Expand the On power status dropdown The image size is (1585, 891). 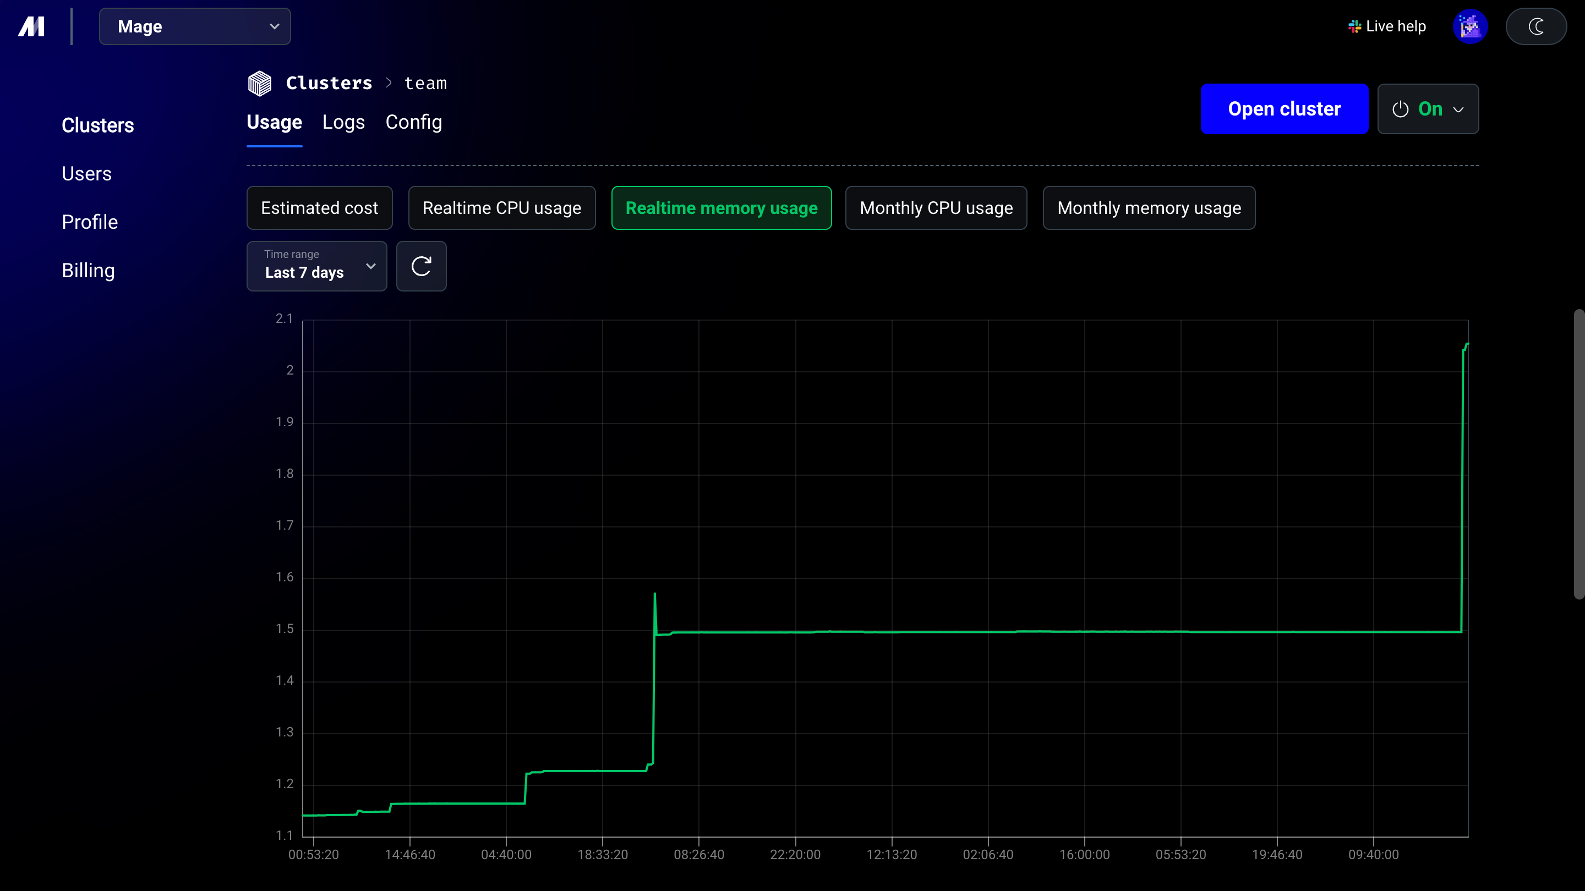click(x=1428, y=109)
